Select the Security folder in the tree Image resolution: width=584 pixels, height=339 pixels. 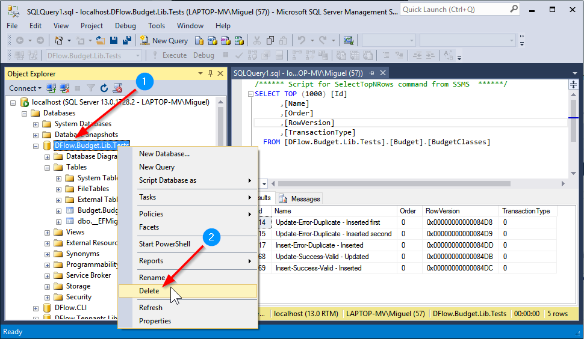point(79,297)
